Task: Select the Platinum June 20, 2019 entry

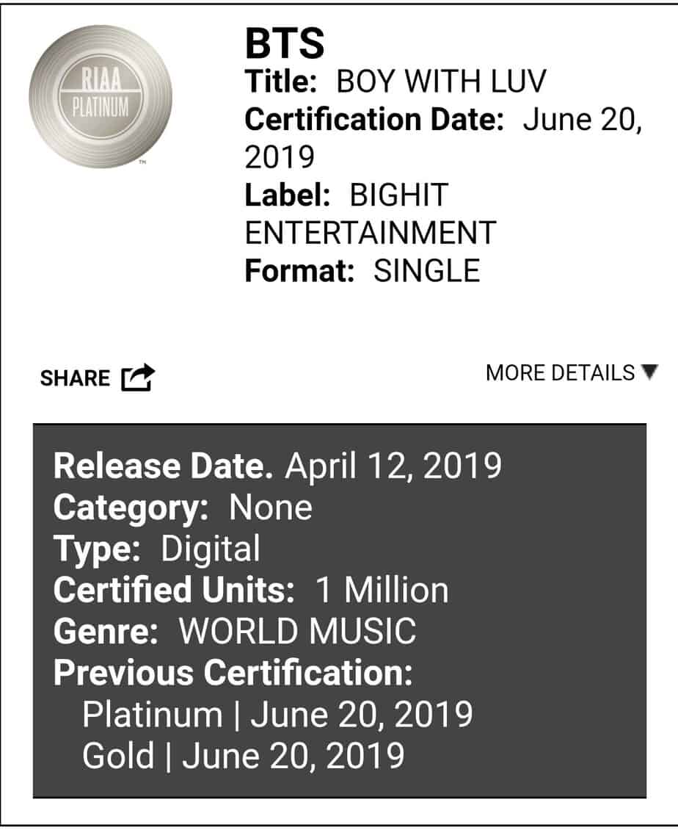Action: click(x=277, y=715)
